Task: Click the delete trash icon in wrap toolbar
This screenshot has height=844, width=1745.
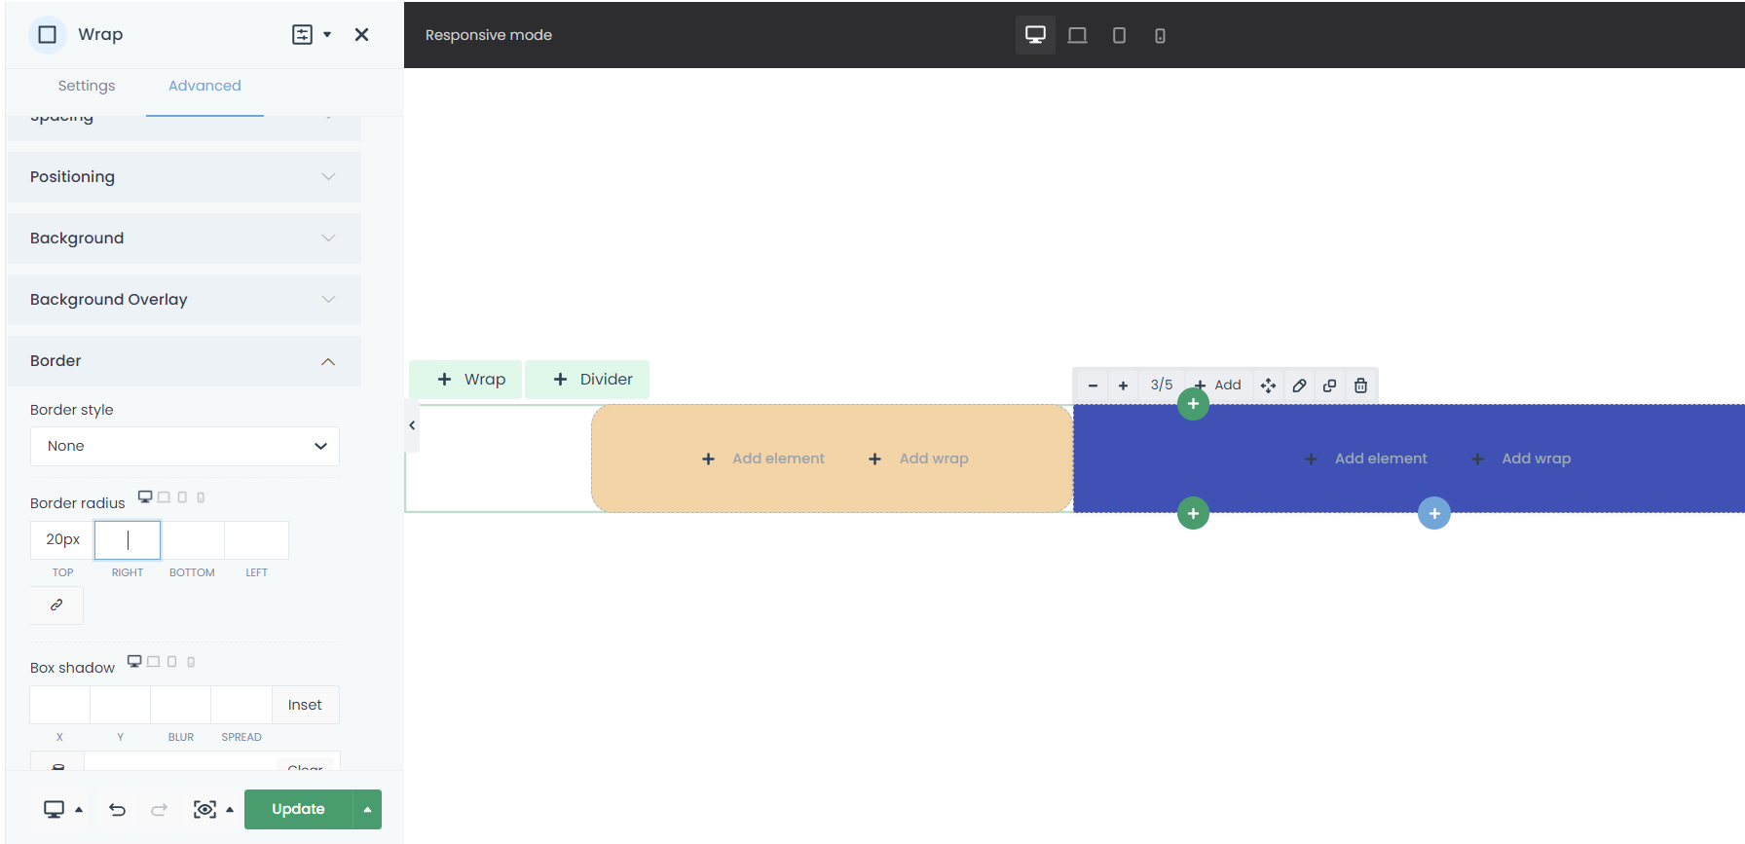Action: point(1360,385)
